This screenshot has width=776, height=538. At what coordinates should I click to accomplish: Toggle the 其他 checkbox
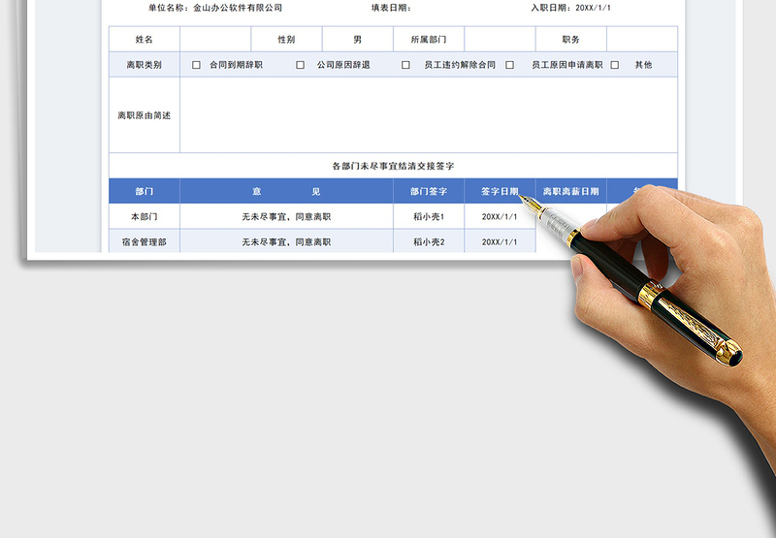click(x=614, y=65)
